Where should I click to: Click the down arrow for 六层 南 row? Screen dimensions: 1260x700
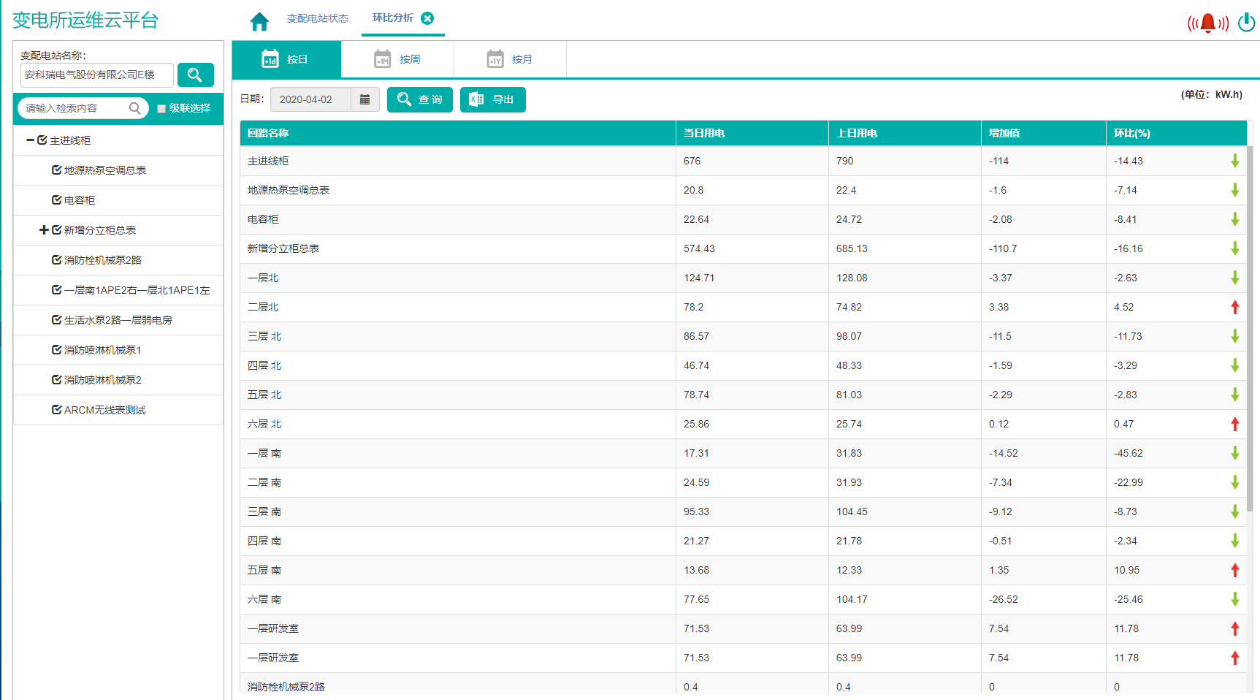[x=1235, y=599]
